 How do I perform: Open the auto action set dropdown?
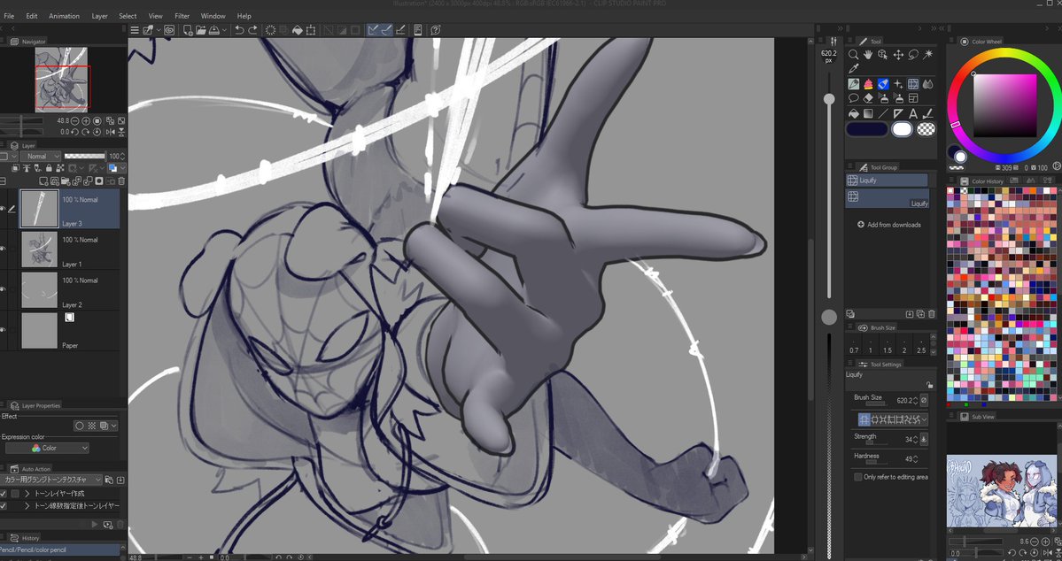coord(51,480)
